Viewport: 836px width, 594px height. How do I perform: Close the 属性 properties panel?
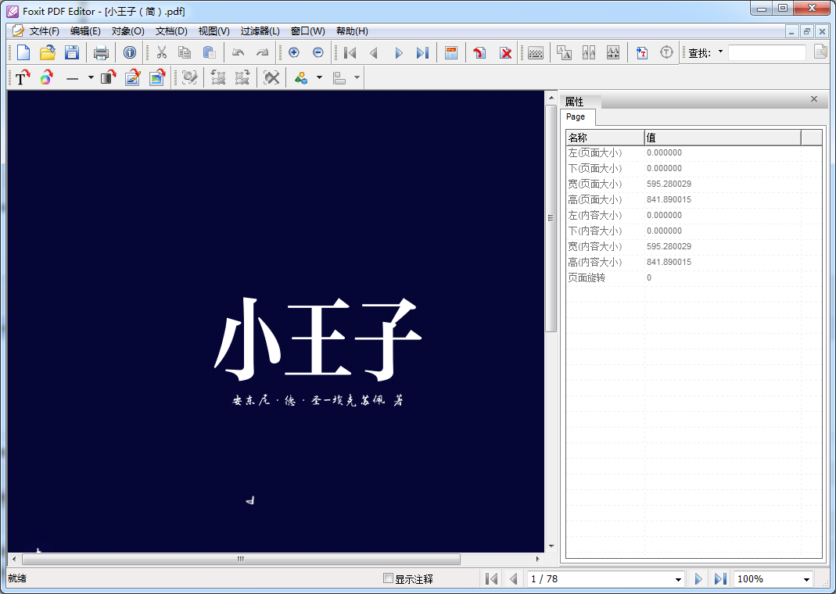(814, 99)
